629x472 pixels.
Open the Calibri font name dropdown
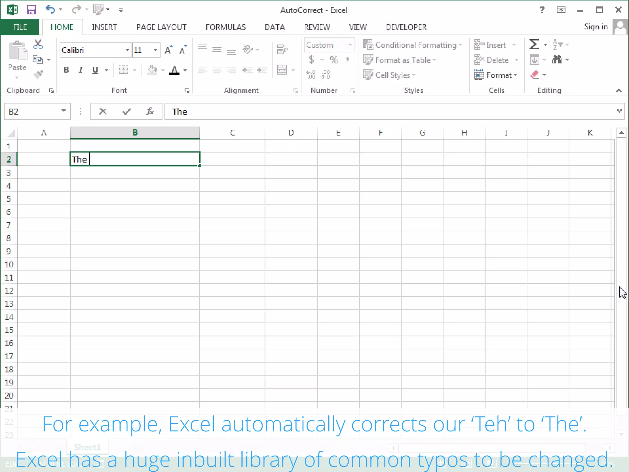tap(127, 50)
